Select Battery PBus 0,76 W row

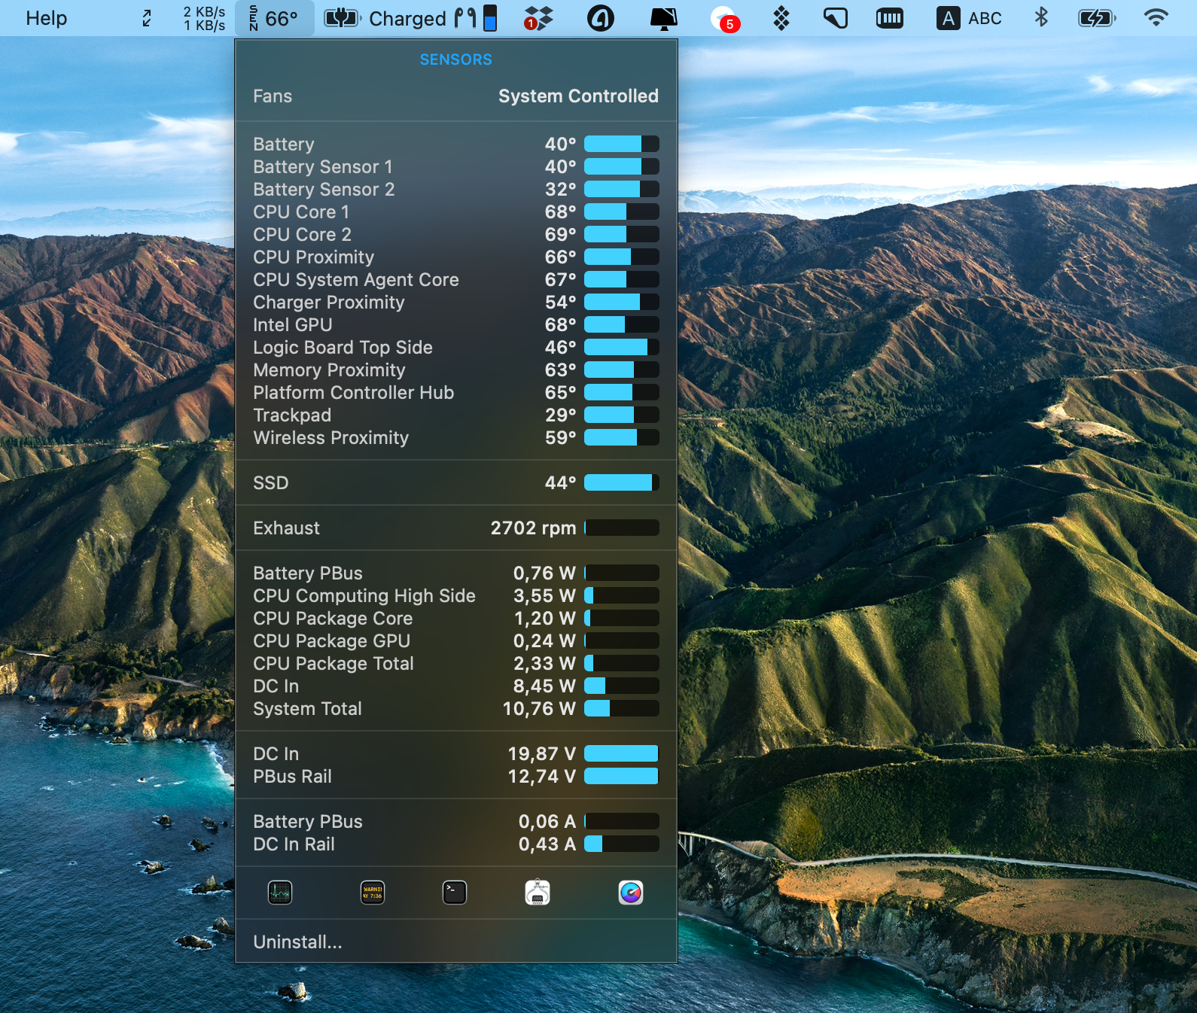click(x=456, y=573)
